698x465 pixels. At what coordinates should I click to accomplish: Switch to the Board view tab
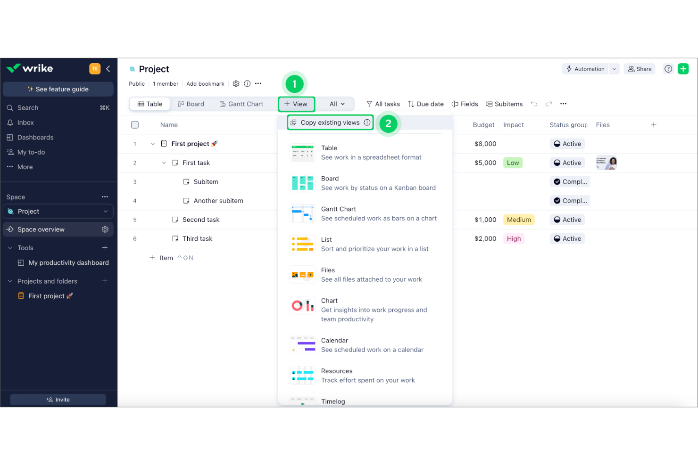[x=191, y=104]
